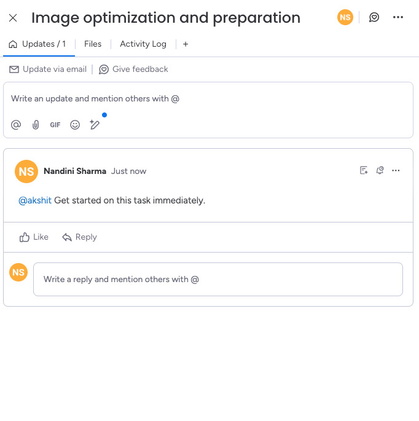The width and height of the screenshot is (419, 421).
Task: Click the conversation icon in the header
Action: pos(374,17)
